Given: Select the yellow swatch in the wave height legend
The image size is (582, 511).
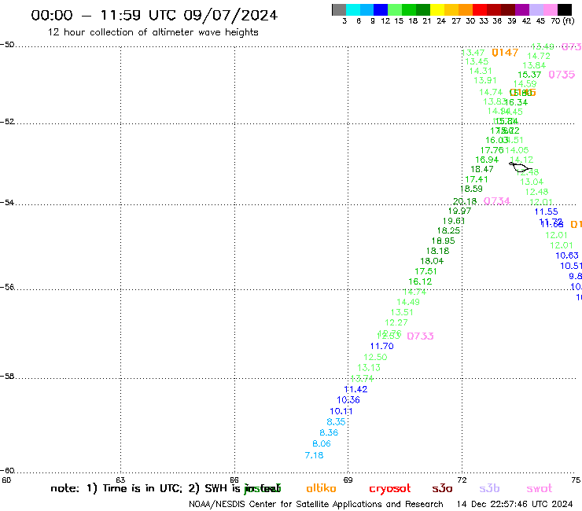Looking at the screenshot, I should tap(437, 9).
